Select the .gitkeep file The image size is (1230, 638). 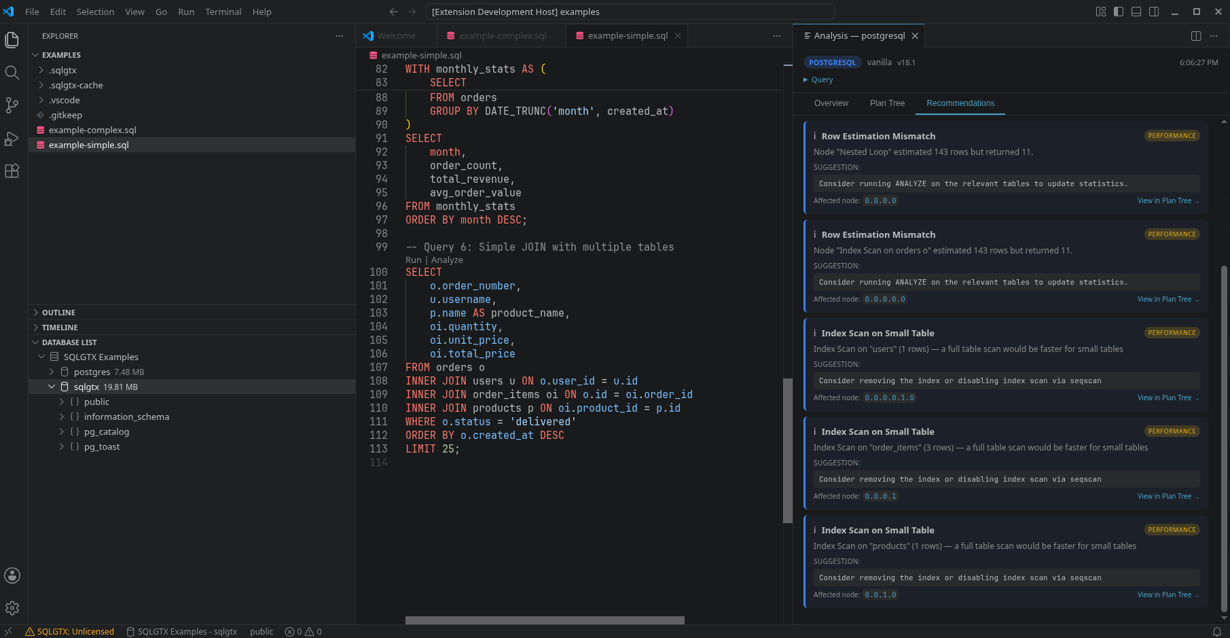click(65, 115)
